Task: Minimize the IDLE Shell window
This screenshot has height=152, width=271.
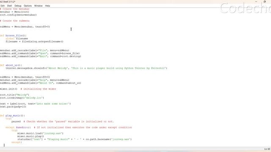Action: pos(256,2)
